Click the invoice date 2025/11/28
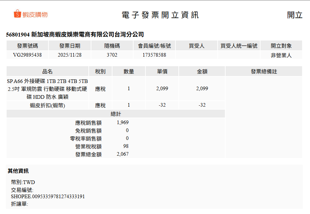This screenshot has width=310, height=214. [x=70, y=55]
